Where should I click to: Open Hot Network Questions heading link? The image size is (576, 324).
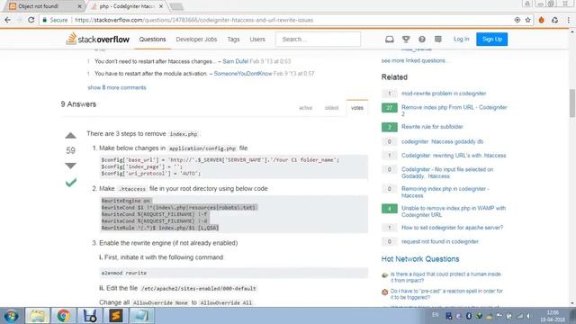[x=420, y=259]
